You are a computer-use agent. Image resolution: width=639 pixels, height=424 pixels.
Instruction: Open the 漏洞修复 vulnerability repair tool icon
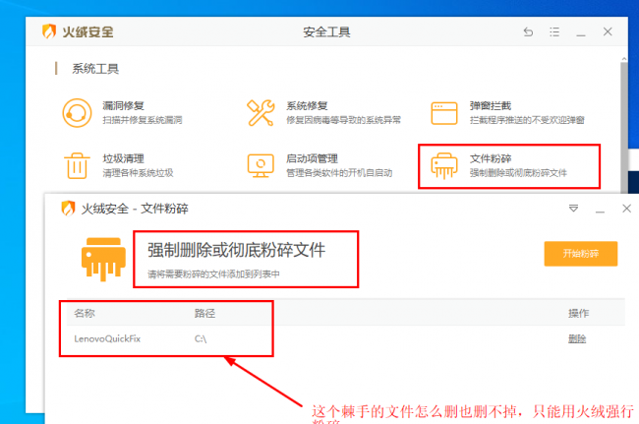(x=77, y=113)
